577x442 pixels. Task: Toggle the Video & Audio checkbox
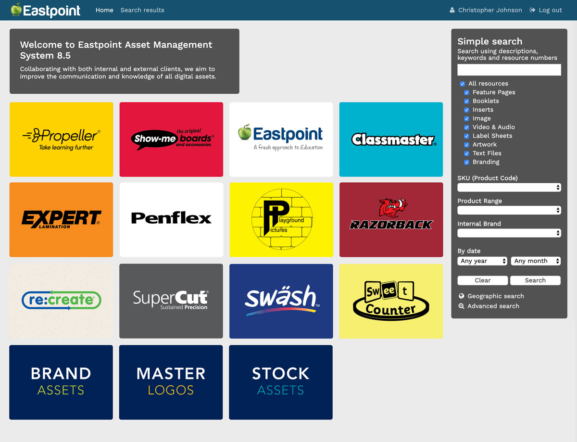click(x=466, y=127)
